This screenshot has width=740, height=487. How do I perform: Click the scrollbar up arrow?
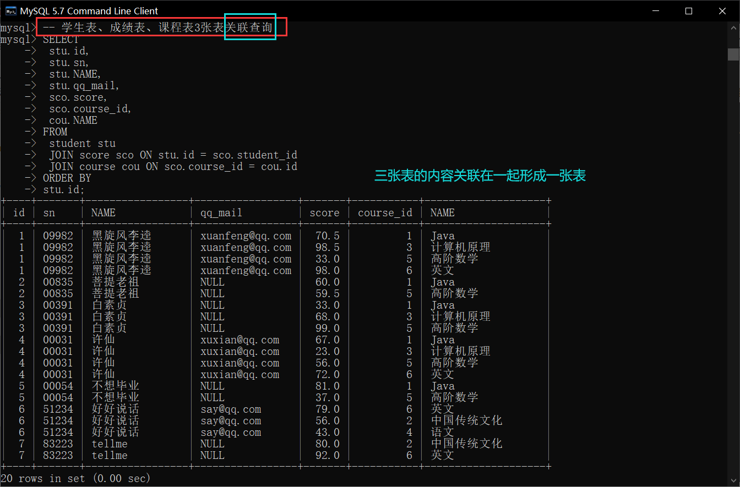coord(733,28)
